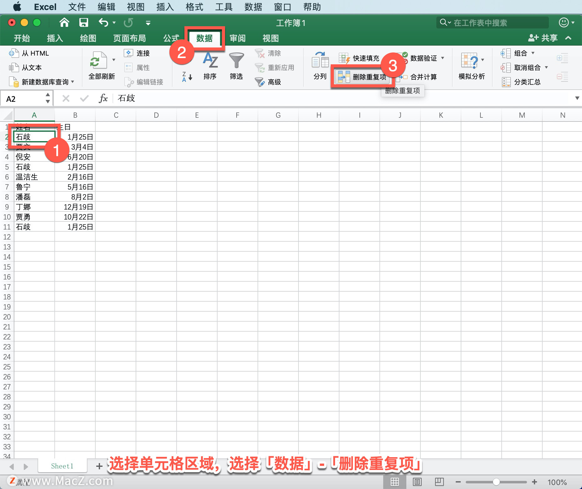Switch to Insert (插入) ribbon tab

[55, 38]
